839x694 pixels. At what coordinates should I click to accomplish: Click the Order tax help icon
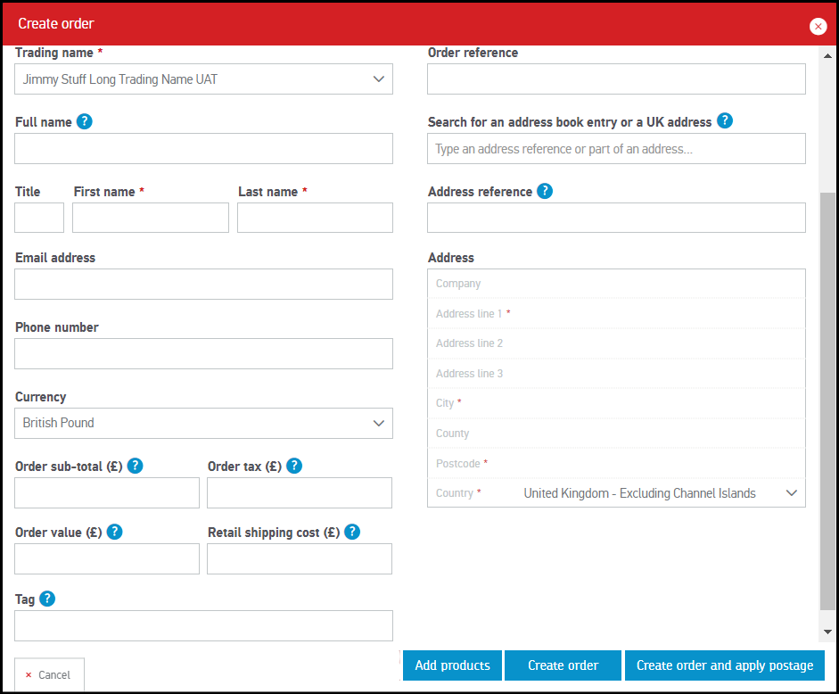click(x=294, y=466)
